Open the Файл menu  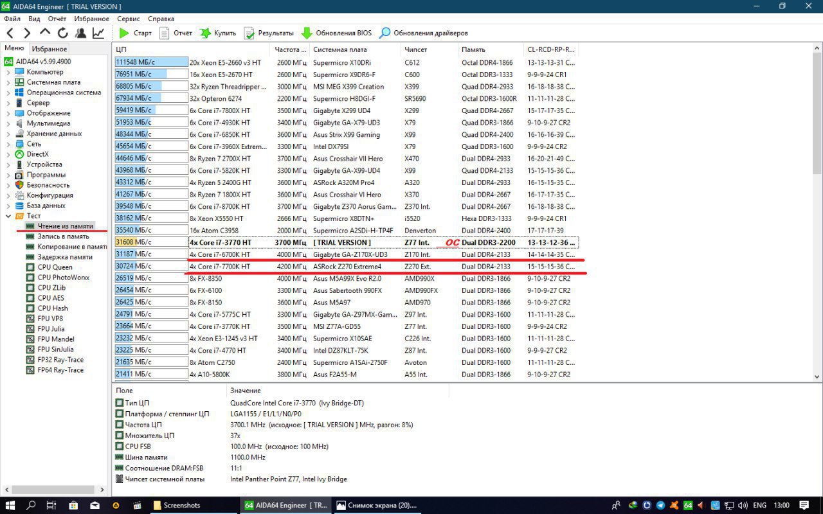[x=12, y=19]
